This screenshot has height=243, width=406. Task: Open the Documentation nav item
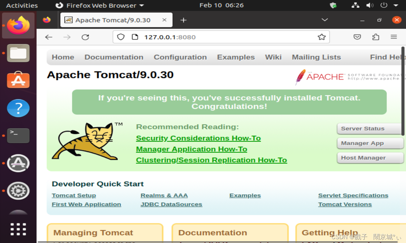[x=114, y=57]
